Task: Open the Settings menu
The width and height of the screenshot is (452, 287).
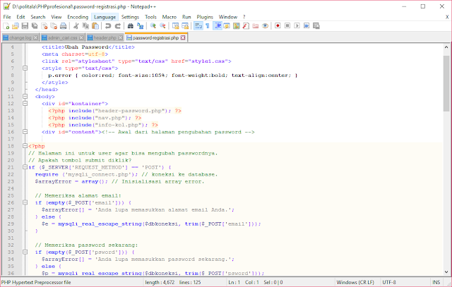Action: tap(130, 17)
